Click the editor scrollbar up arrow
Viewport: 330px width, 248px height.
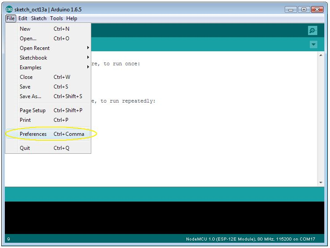[321, 55]
